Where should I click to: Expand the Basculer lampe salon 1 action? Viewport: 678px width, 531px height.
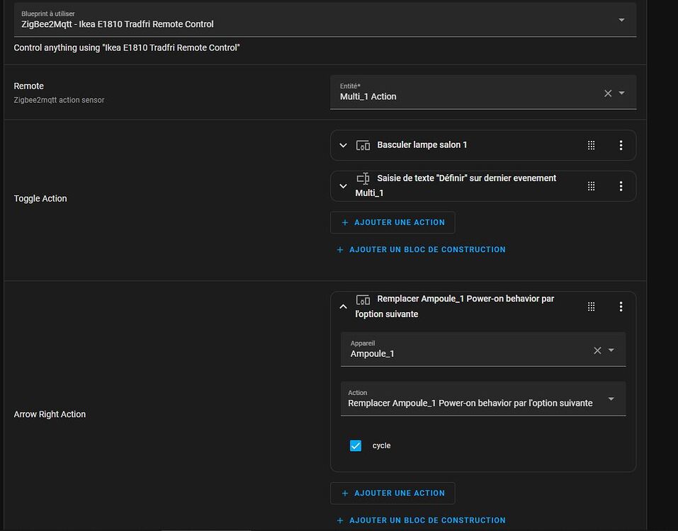[x=344, y=145]
